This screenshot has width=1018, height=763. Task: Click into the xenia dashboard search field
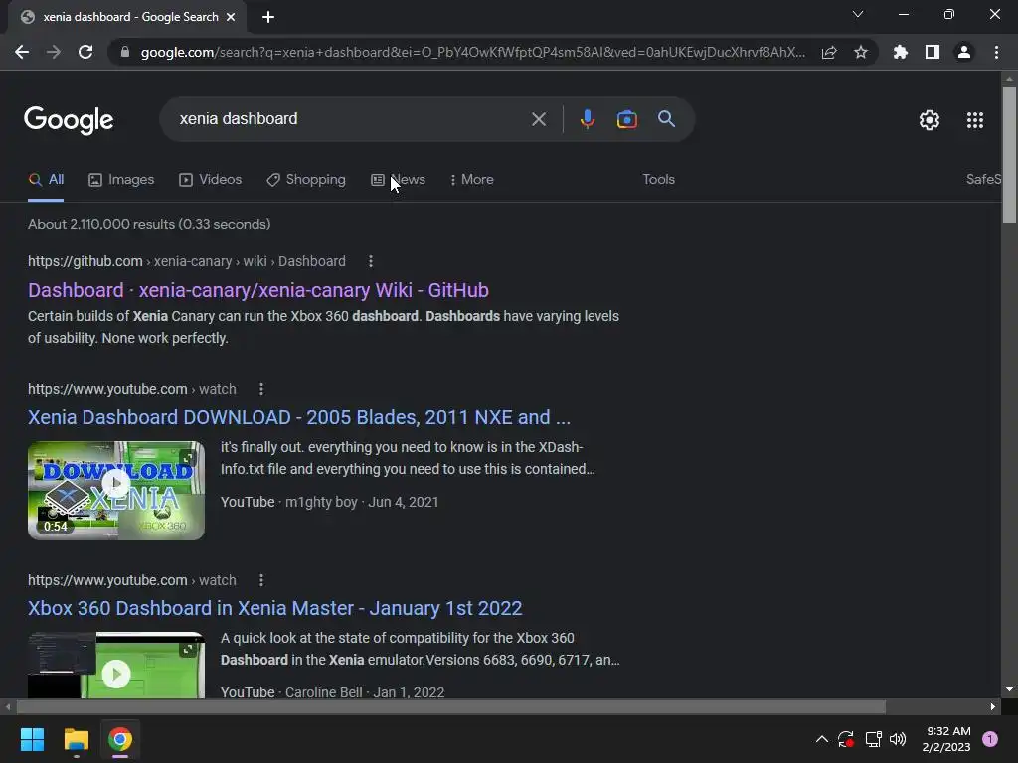coord(351,119)
